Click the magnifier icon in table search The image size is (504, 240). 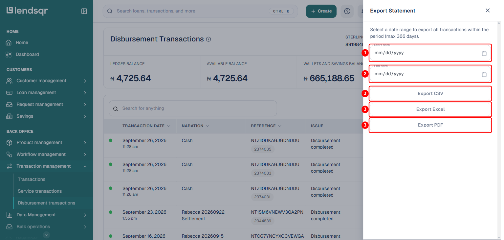coord(116,109)
